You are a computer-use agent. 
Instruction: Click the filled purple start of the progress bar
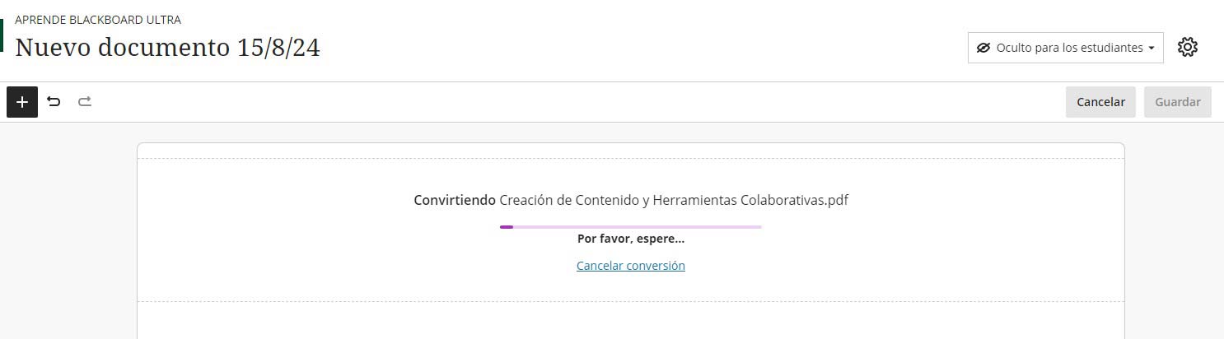click(506, 226)
